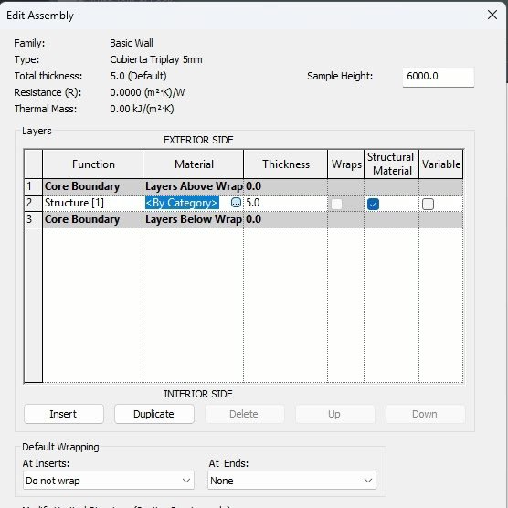Image resolution: width=508 pixels, height=508 pixels.
Task: Click the Layers Above Wrap cell
Action: pos(193,186)
